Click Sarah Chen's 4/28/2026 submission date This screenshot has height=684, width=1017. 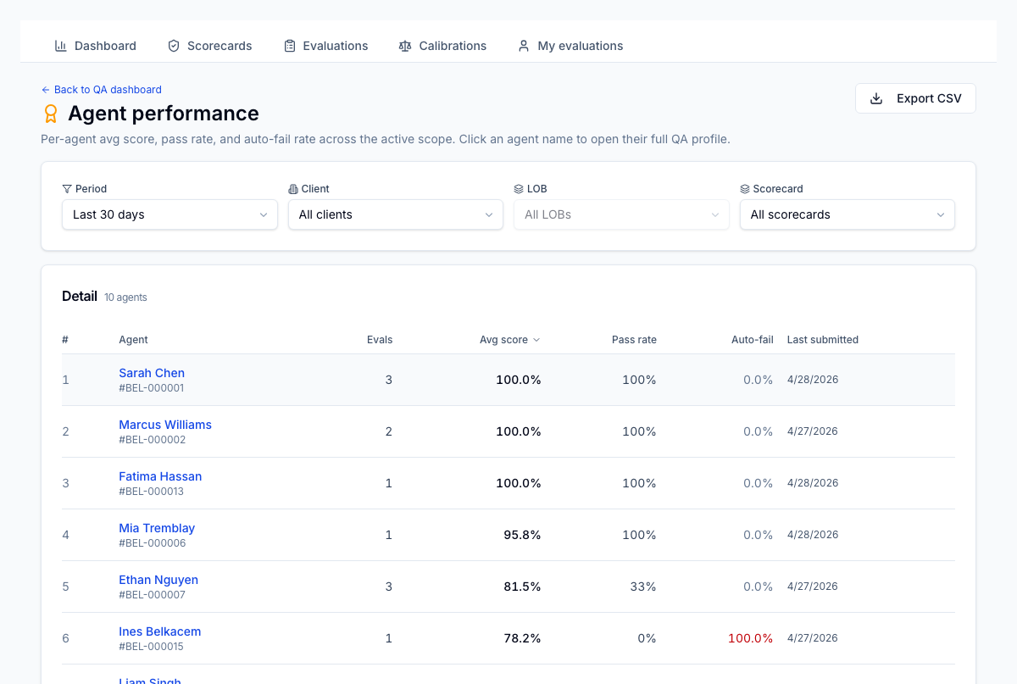click(x=813, y=380)
